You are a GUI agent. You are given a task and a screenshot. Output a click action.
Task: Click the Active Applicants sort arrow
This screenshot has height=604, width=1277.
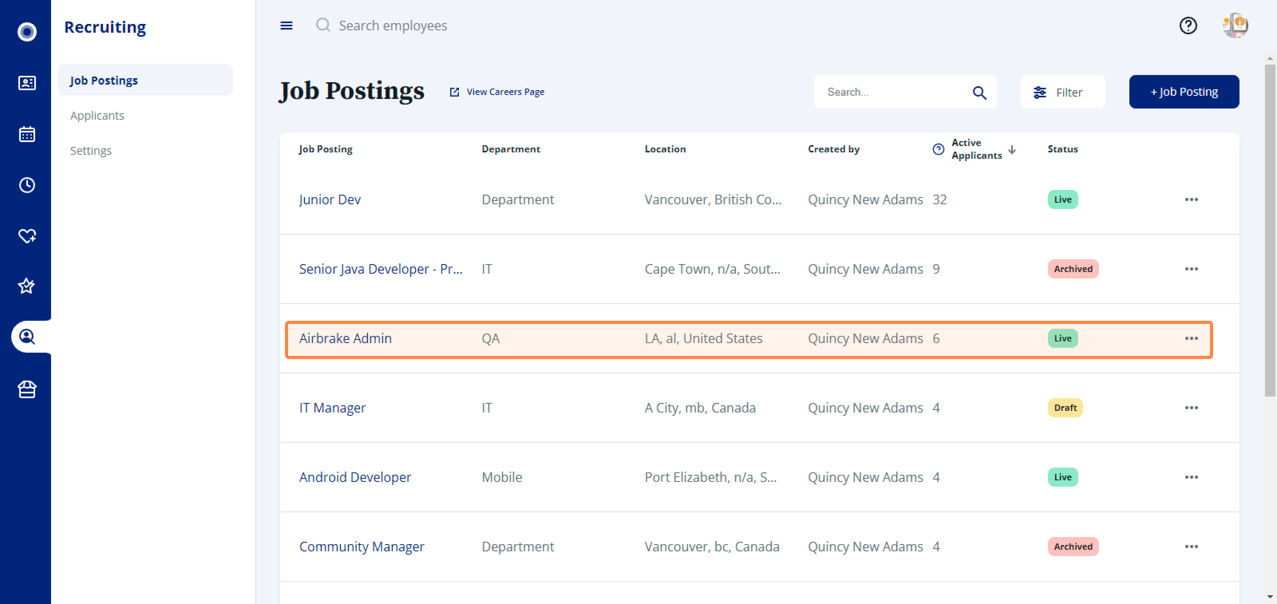click(1012, 149)
